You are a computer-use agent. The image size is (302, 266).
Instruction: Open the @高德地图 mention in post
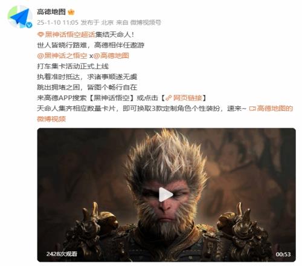point(111,56)
